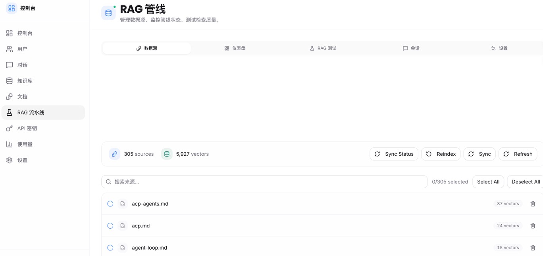The width and height of the screenshot is (543, 256).
Task: Click the acp-agents.md file name
Action: (150, 204)
